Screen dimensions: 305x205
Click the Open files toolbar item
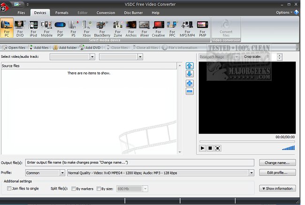tap(14, 47)
